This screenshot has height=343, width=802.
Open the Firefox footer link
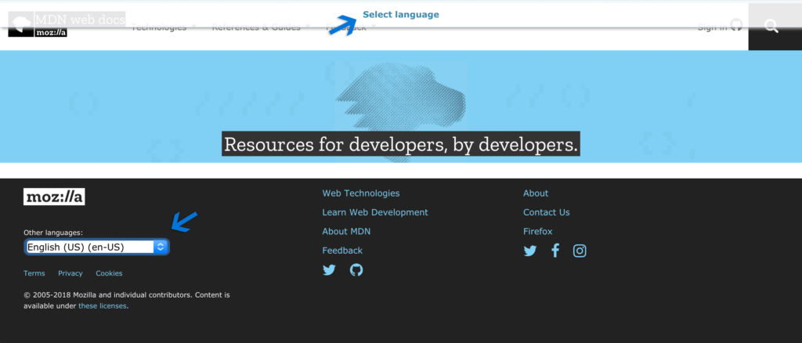(537, 232)
